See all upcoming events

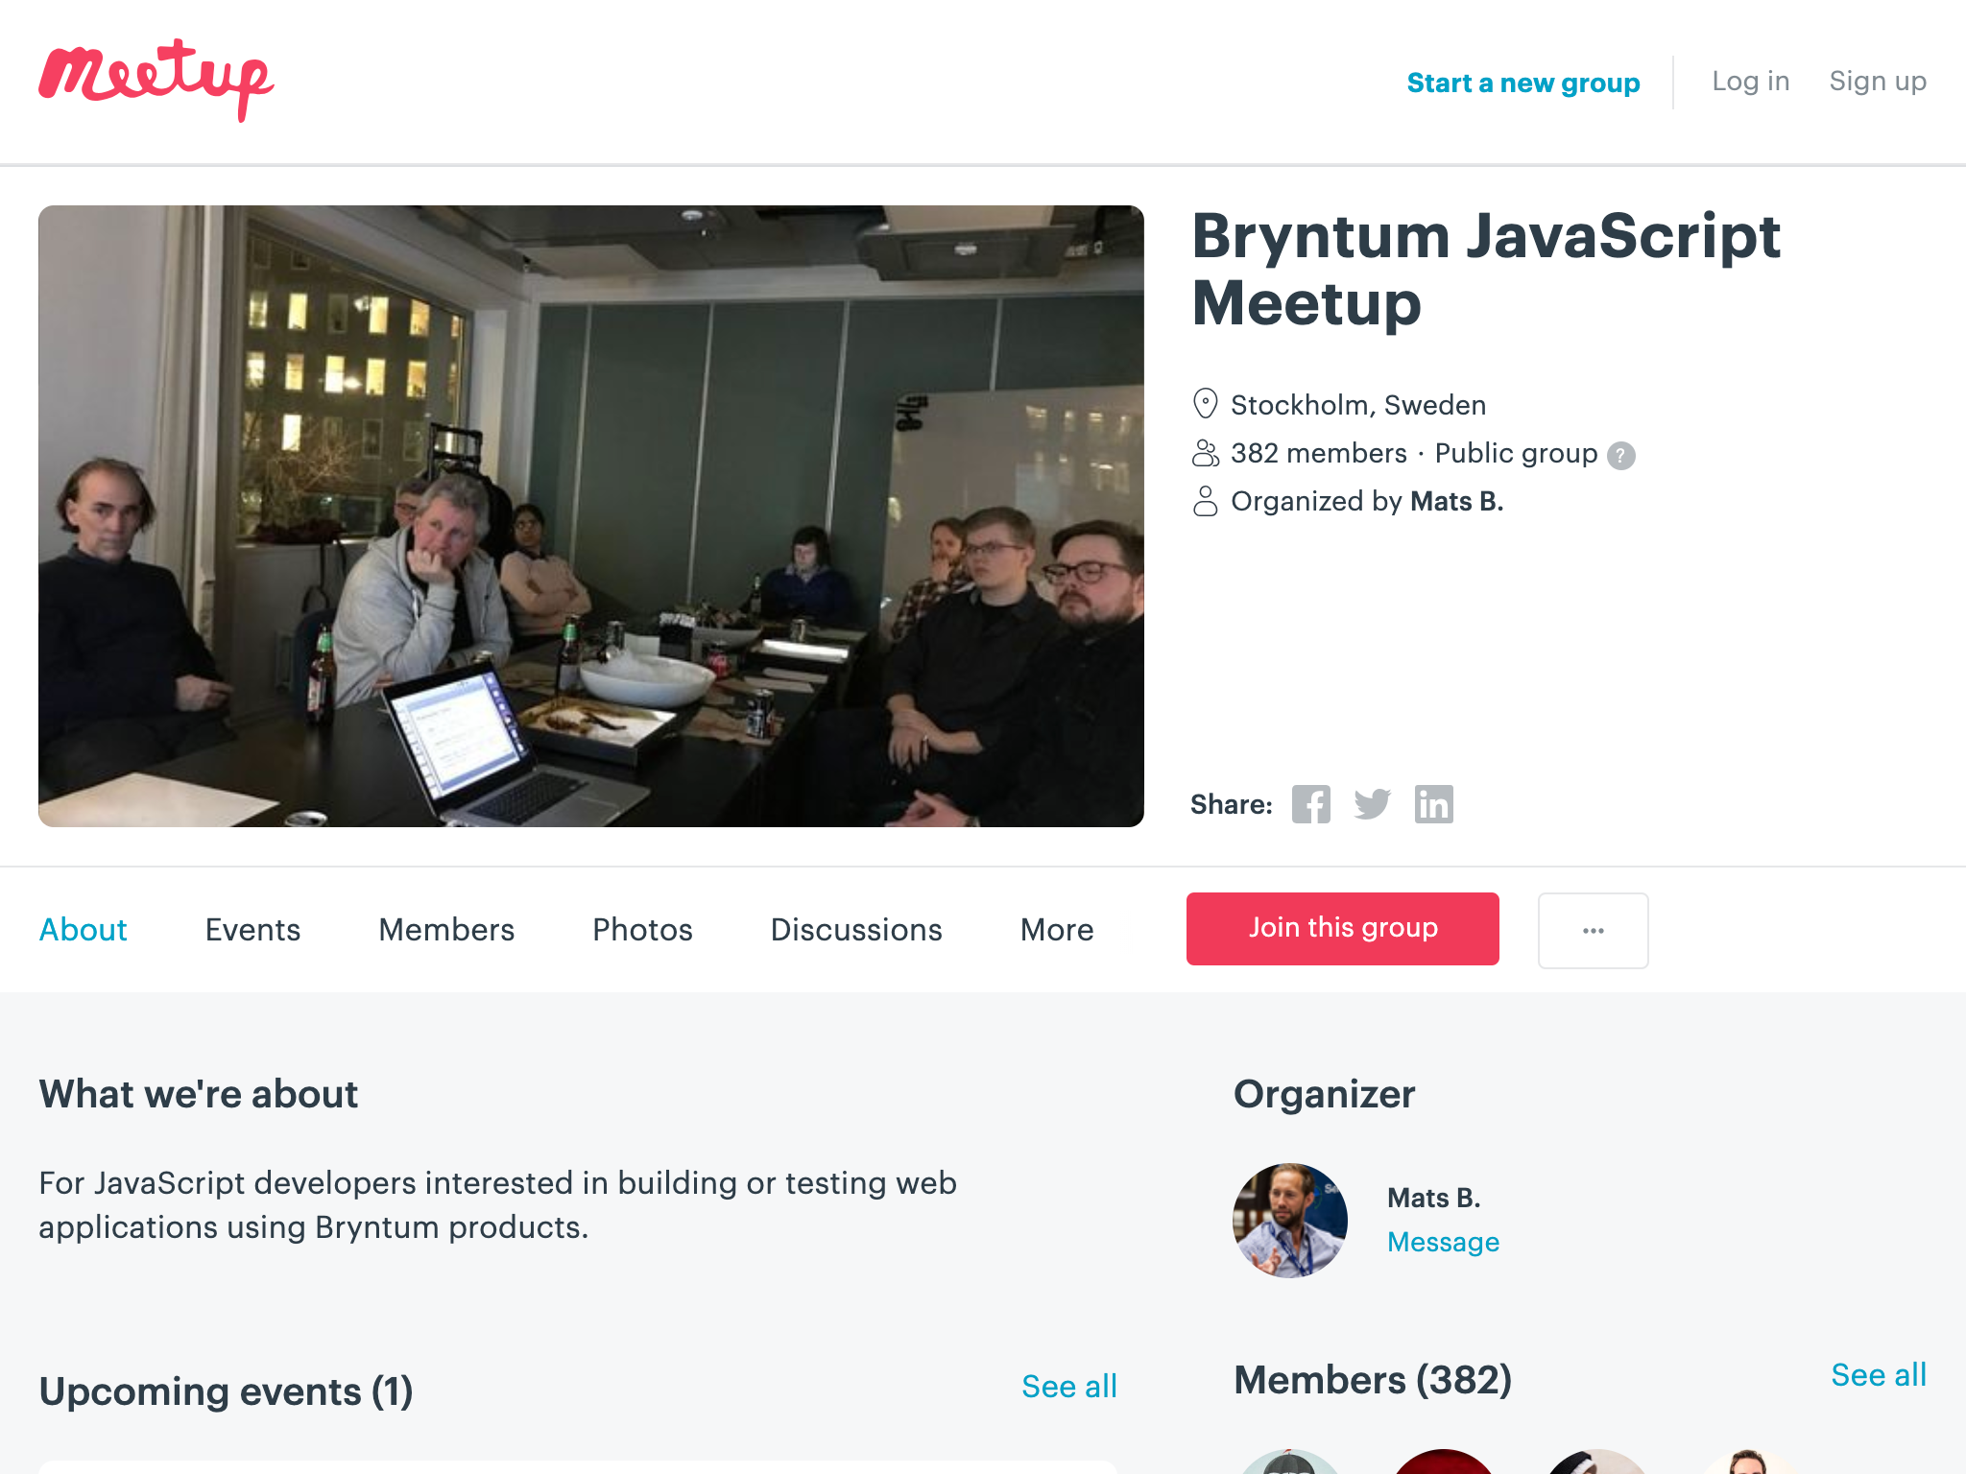pos(1069,1386)
